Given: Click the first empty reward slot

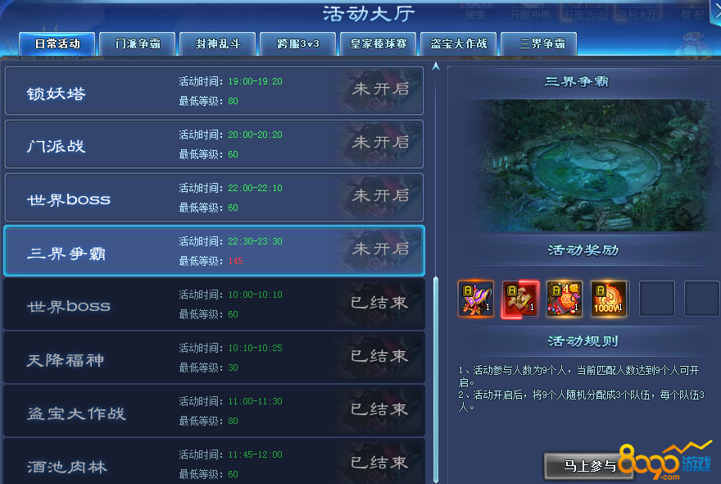Looking at the screenshot, I should coord(656,299).
